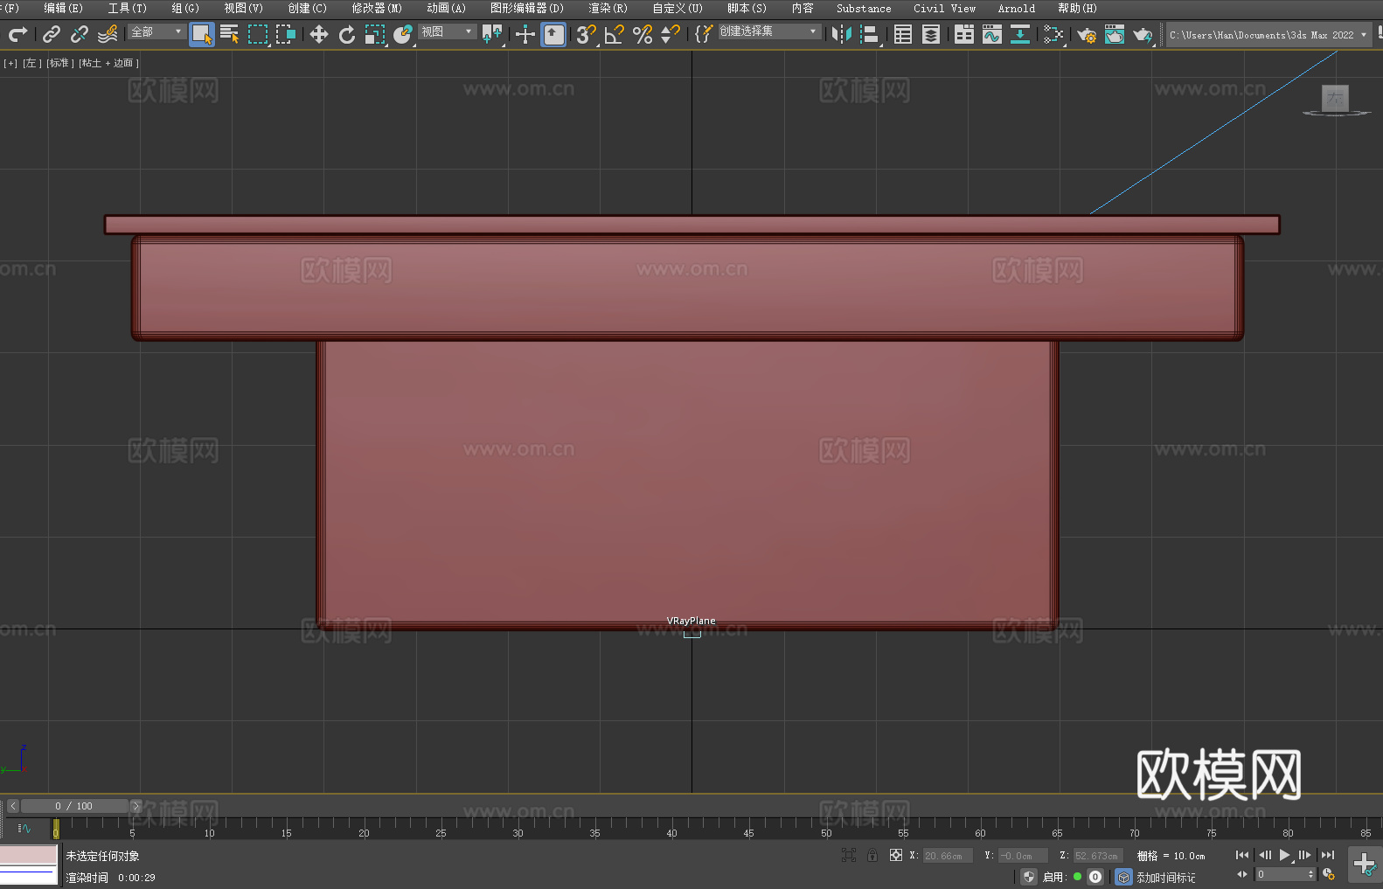The width and height of the screenshot is (1383, 889).
Task: Click the Mirror tool icon
Action: (842, 34)
